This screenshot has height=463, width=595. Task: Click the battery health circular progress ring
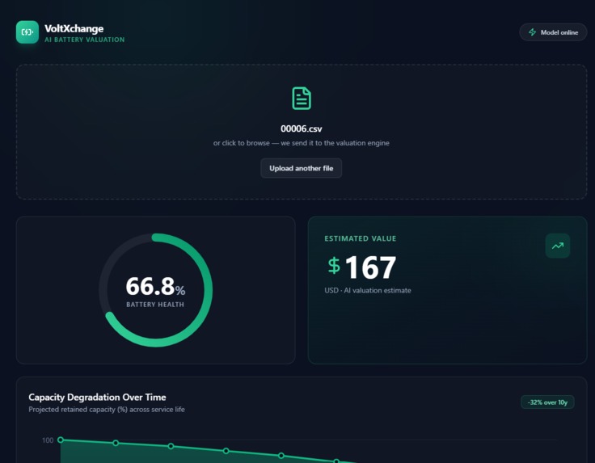pyautogui.click(x=155, y=290)
